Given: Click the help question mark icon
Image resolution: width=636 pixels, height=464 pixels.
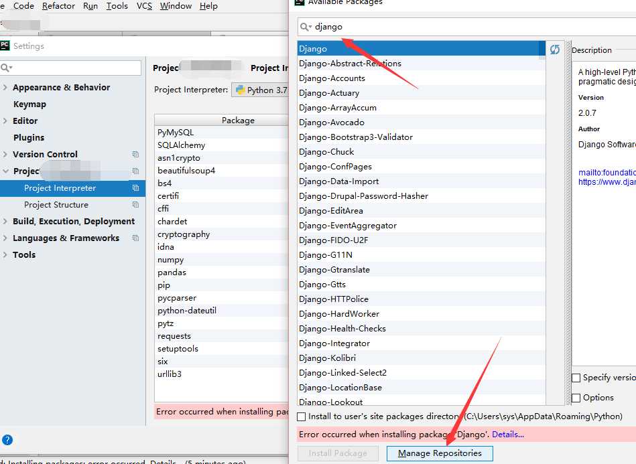Looking at the screenshot, I should pos(7,440).
